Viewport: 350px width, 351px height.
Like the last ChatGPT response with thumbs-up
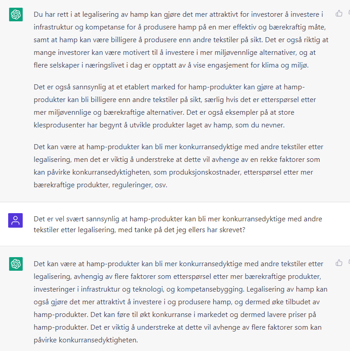339,263
